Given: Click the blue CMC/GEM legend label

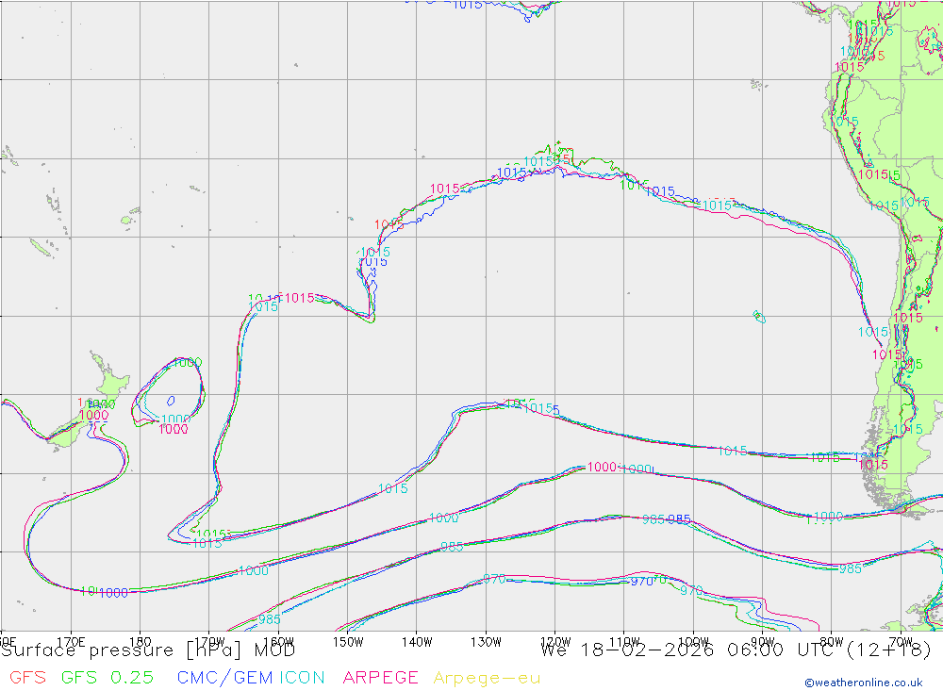Looking at the screenshot, I should tap(225, 678).
